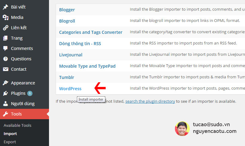
Task: Click the WordPress importer link
Action: point(70,89)
